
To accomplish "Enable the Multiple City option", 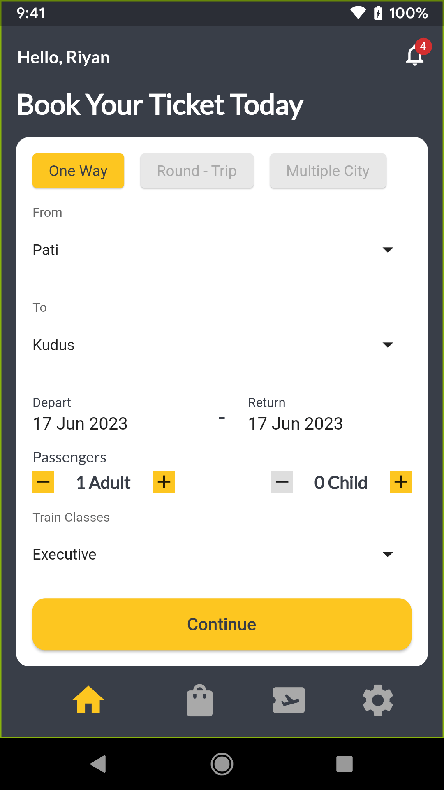I will tap(328, 171).
